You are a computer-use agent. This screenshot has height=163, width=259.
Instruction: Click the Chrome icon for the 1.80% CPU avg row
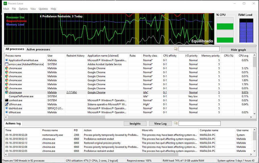7,80
